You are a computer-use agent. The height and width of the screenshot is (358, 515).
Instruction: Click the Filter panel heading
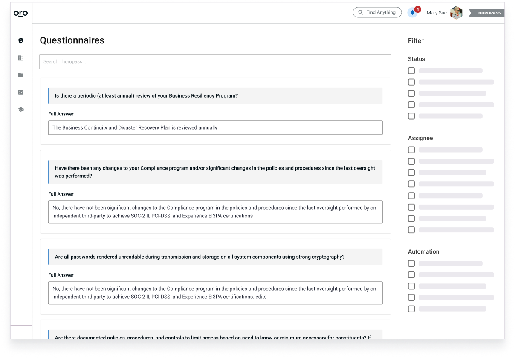(x=416, y=41)
